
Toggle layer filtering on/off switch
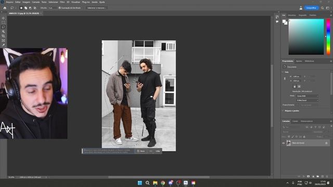[331, 127]
